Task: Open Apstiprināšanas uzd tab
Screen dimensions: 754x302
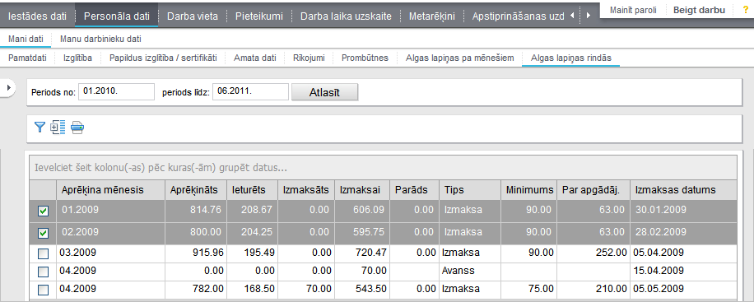Action: tap(519, 16)
